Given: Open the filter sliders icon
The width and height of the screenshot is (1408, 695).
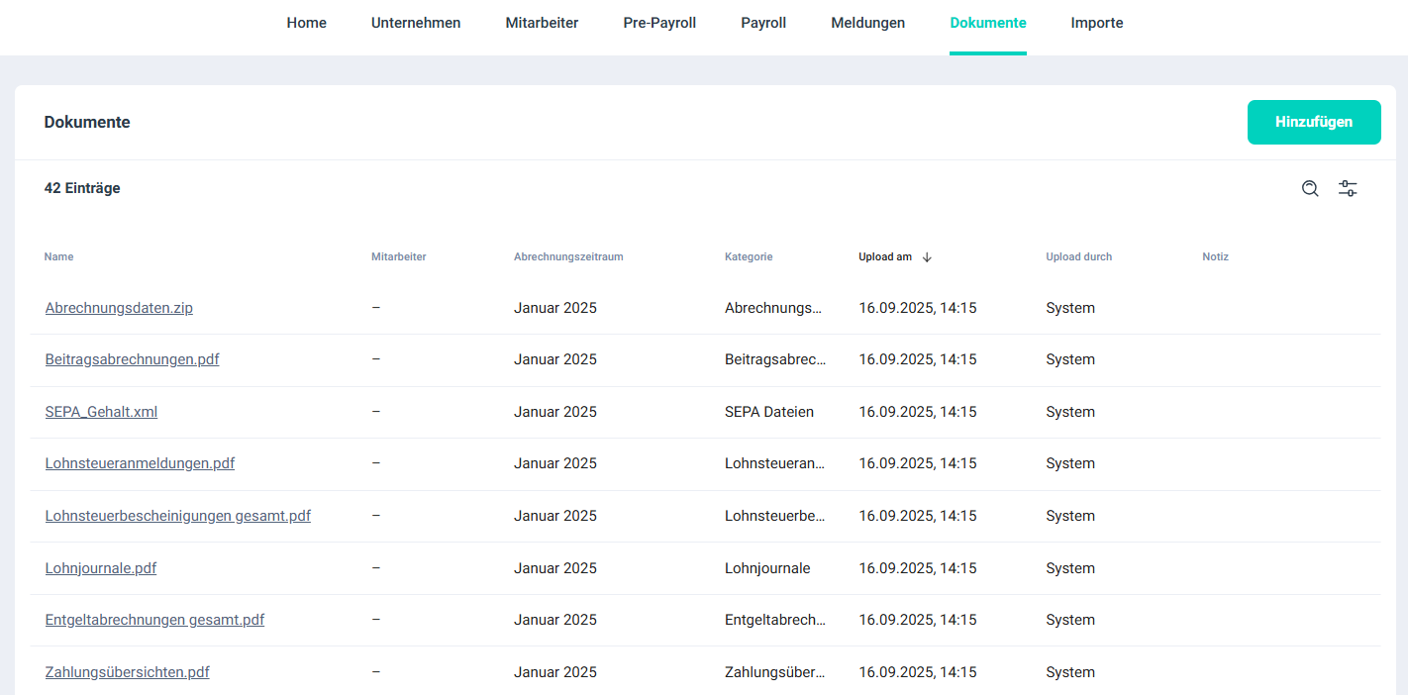Looking at the screenshot, I should (1348, 188).
